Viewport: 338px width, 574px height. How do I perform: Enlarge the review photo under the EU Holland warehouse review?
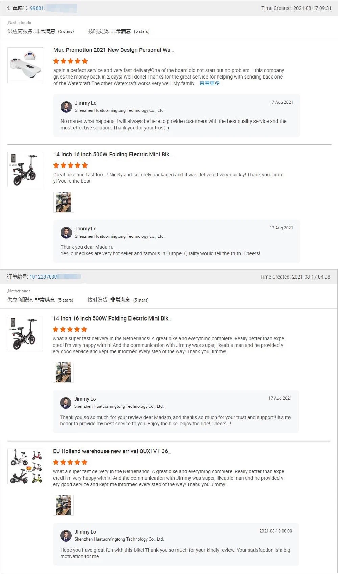pos(63,506)
